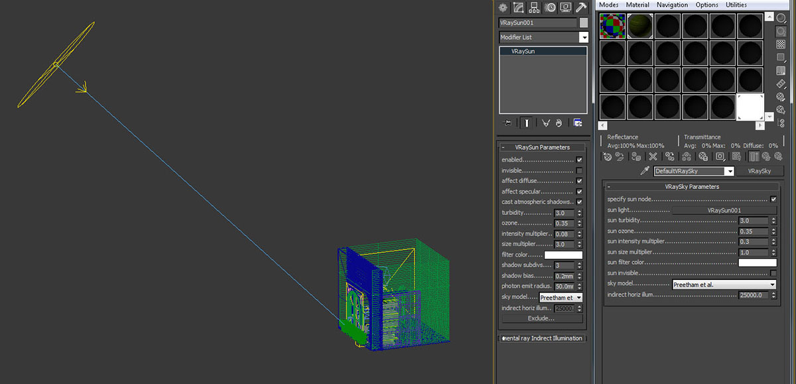The image size is (796, 384).
Task: Open the Hierarchy command panel tab
Action: [534, 7]
